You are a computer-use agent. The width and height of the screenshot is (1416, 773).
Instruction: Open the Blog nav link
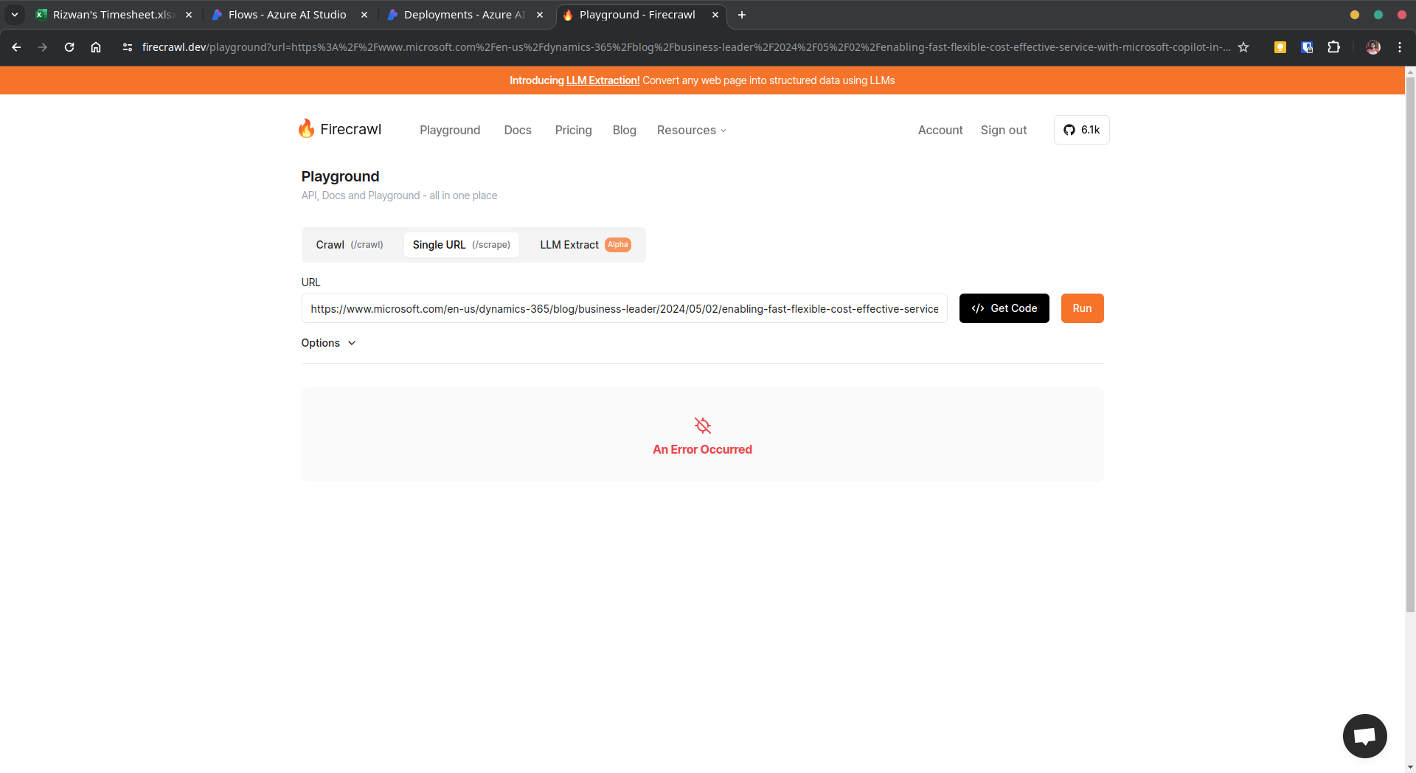[x=625, y=130]
